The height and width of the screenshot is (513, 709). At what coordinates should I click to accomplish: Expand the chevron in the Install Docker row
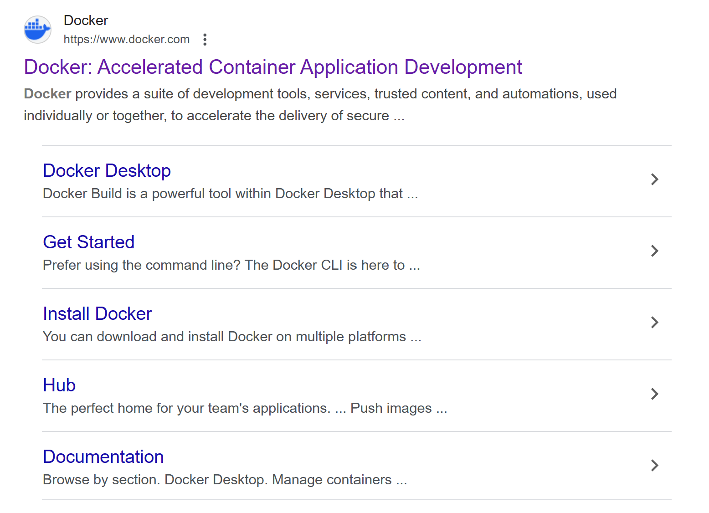[655, 322]
